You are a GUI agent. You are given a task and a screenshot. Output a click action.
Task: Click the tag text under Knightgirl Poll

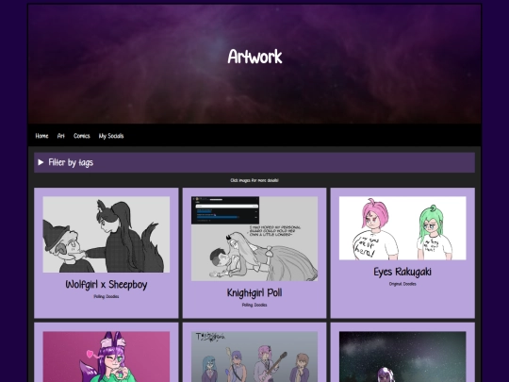point(254,305)
